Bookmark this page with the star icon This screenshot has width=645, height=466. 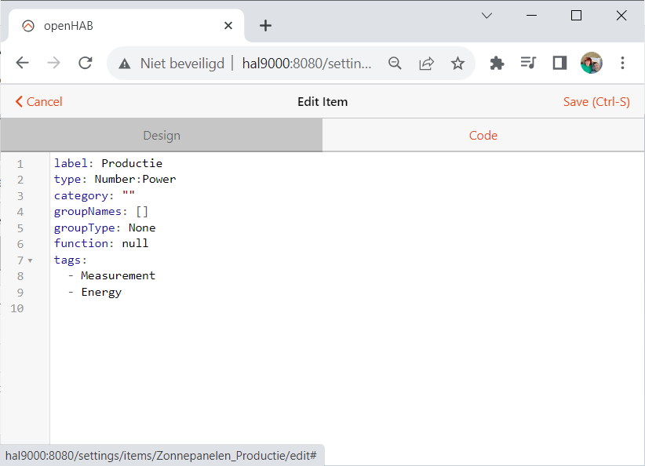(x=457, y=64)
